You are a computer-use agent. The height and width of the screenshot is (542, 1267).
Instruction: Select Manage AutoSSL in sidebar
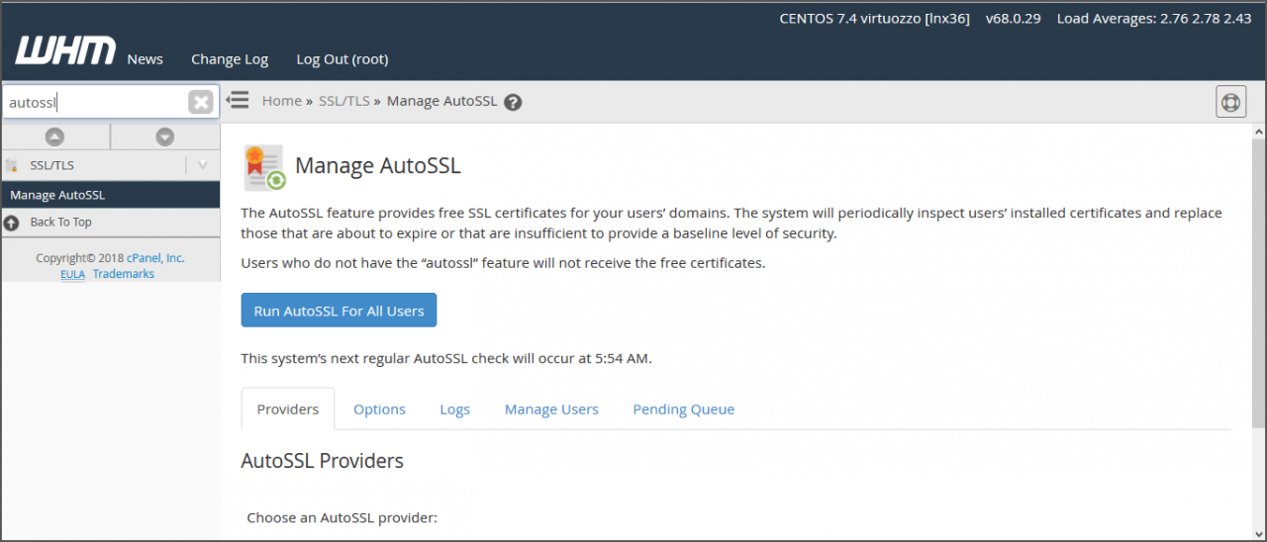110,195
